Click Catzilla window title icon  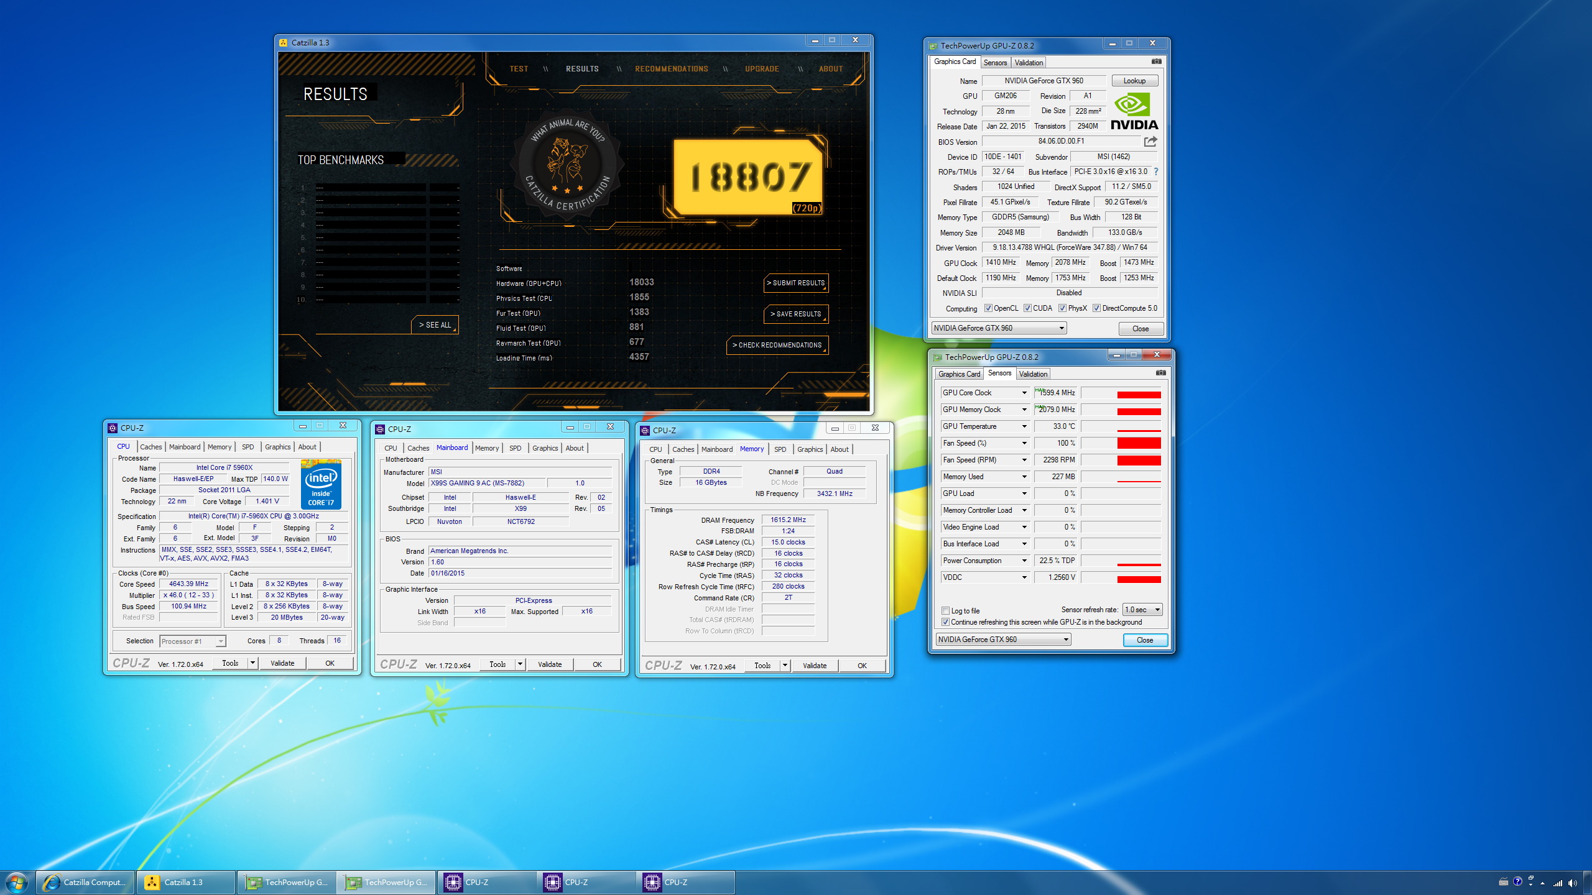coord(284,42)
